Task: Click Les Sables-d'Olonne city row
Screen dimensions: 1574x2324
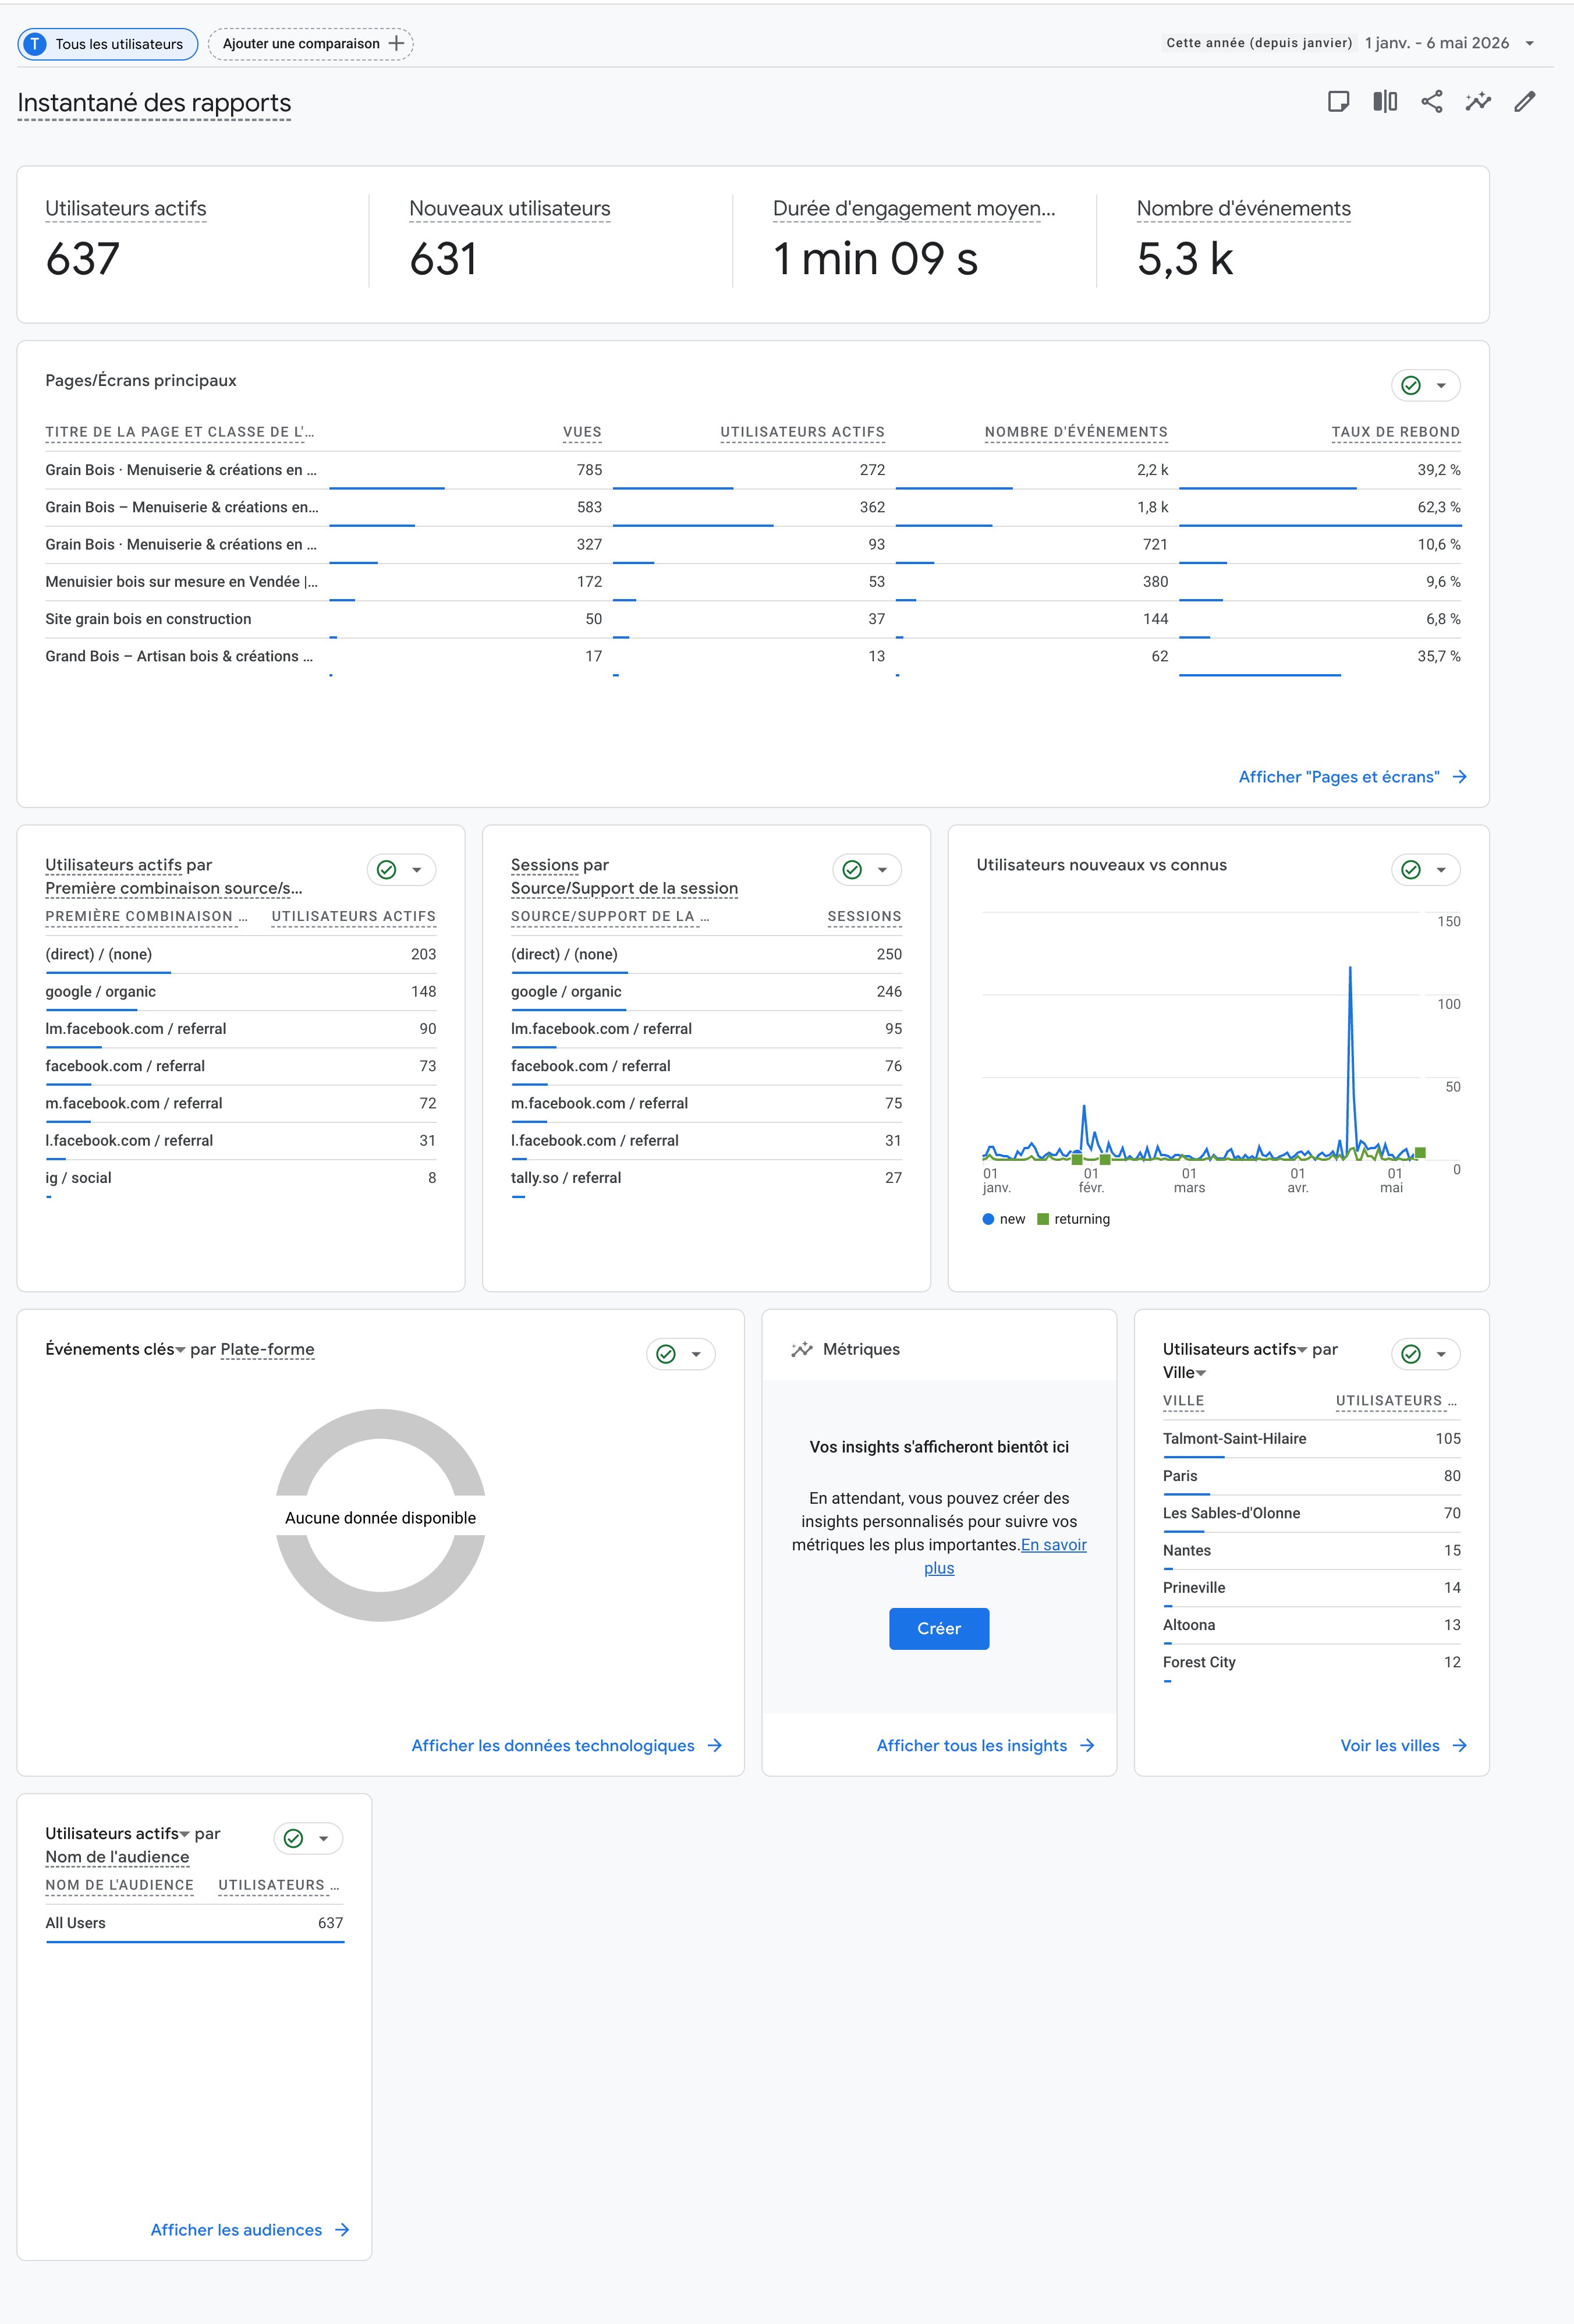Action: click(1311, 1513)
